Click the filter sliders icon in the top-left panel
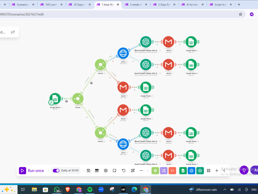This screenshot has width=258, height=194. (x=13, y=32)
